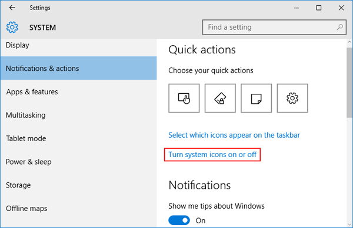Viewport: 353px width, 228px height.
Task: Close the Settings window
Action: [341, 8]
